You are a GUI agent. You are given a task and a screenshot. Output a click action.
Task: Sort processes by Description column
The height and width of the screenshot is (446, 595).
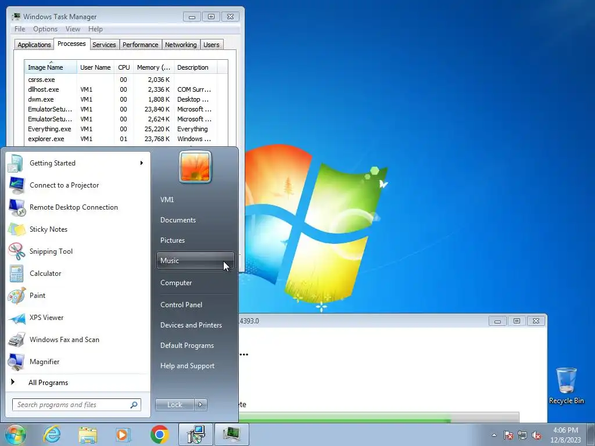195,67
